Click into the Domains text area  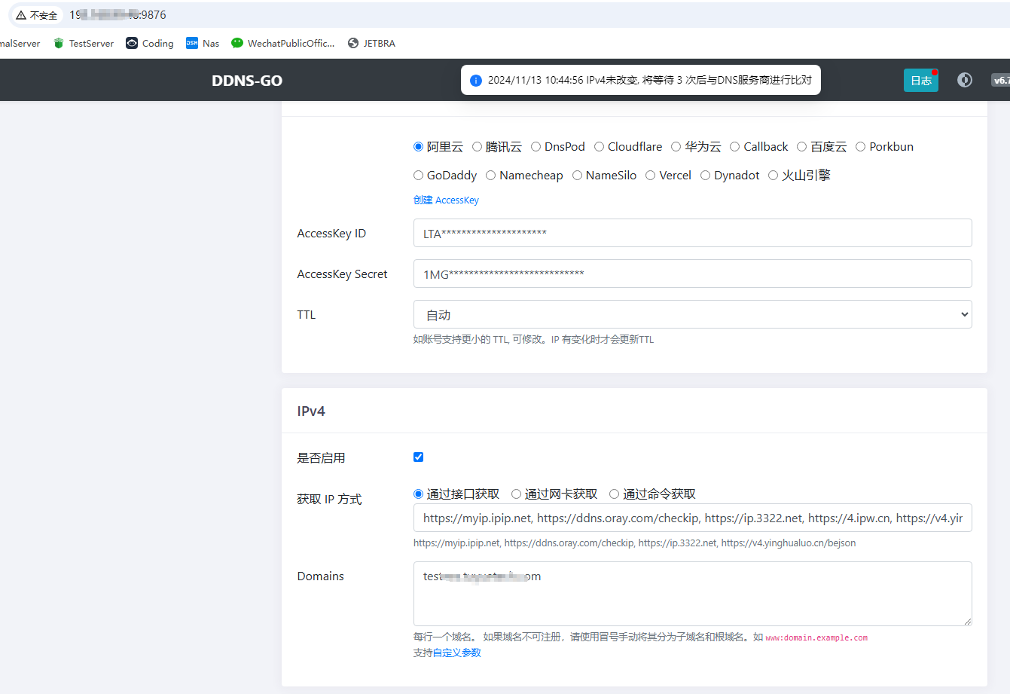[x=692, y=594]
